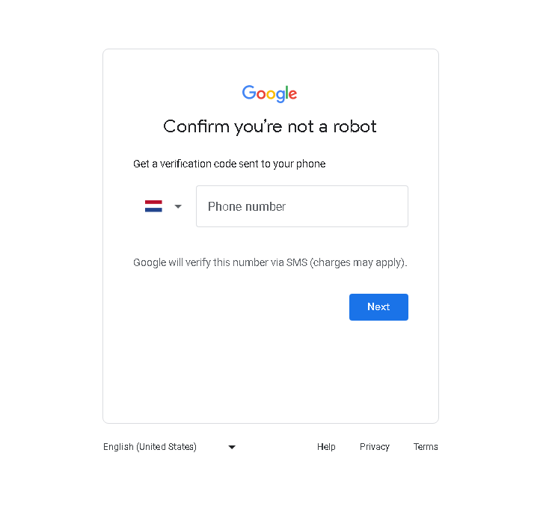
Task: Click the "Get a verification code" instruction text
Action: (230, 164)
